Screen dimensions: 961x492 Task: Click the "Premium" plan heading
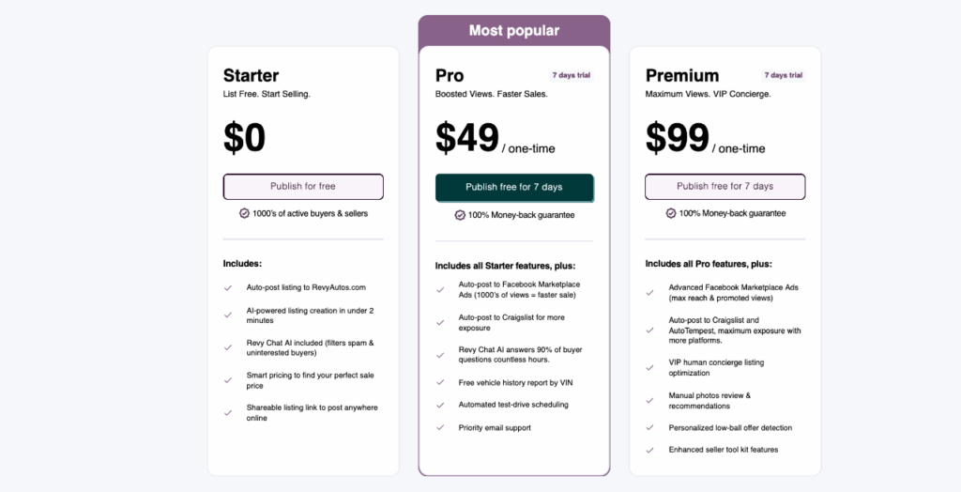pos(682,76)
